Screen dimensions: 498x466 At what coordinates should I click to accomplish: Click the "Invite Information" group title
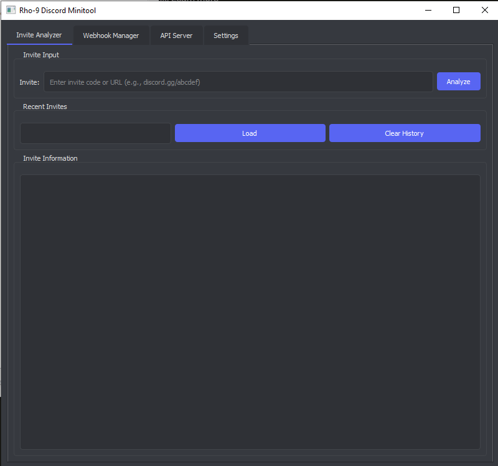[50, 158]
